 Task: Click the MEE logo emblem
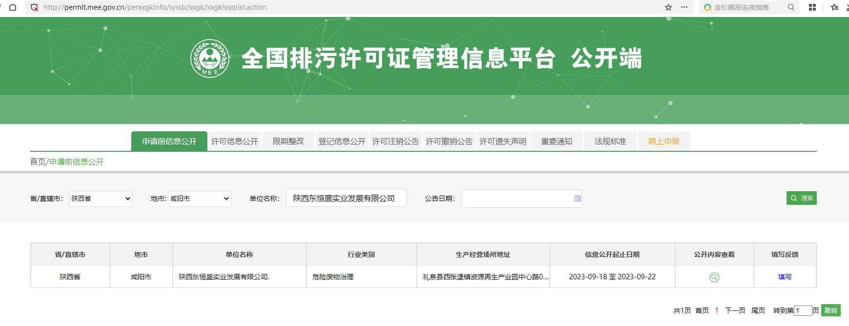[210, 58]
